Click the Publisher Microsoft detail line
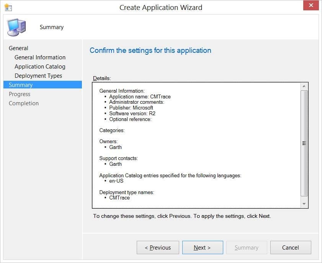 (x=131, y=108)
